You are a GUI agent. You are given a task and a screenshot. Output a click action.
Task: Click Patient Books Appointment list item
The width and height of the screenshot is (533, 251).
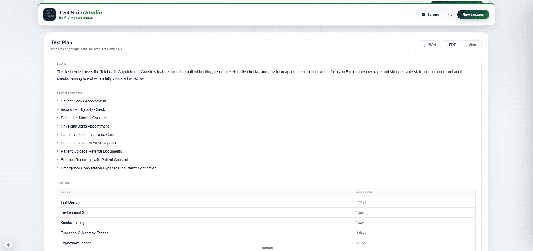(x=83, y=101)
